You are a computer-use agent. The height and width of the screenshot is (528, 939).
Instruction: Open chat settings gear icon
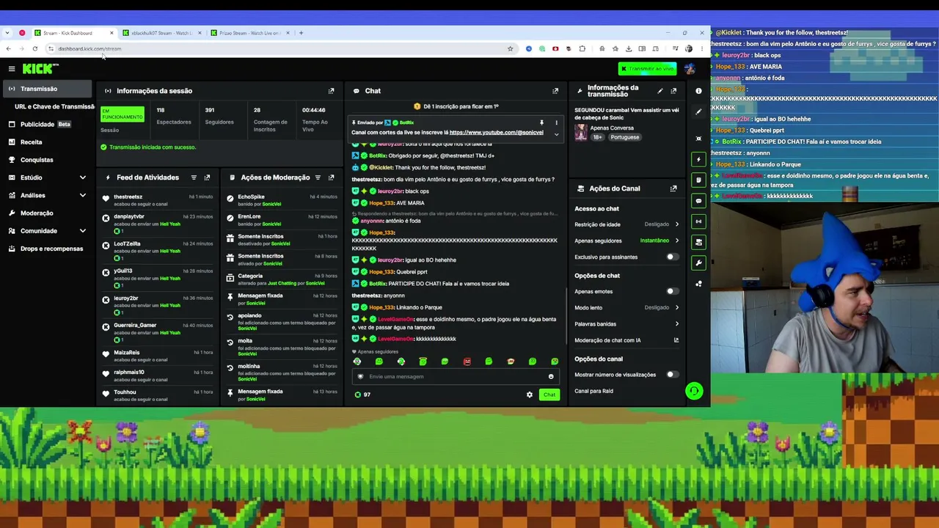point(530,395)
